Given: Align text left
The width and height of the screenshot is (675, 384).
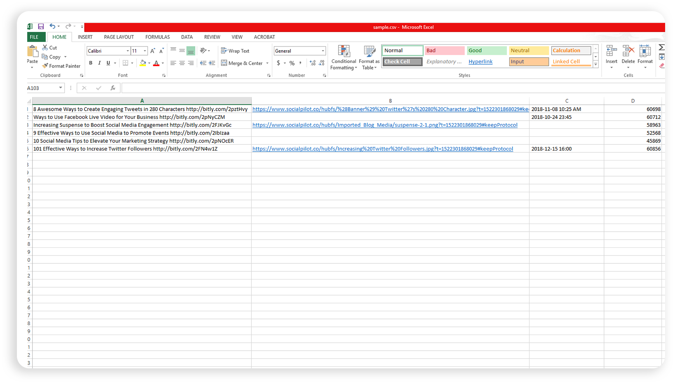Looking at the screenshot, I should [x=173, y=63].
